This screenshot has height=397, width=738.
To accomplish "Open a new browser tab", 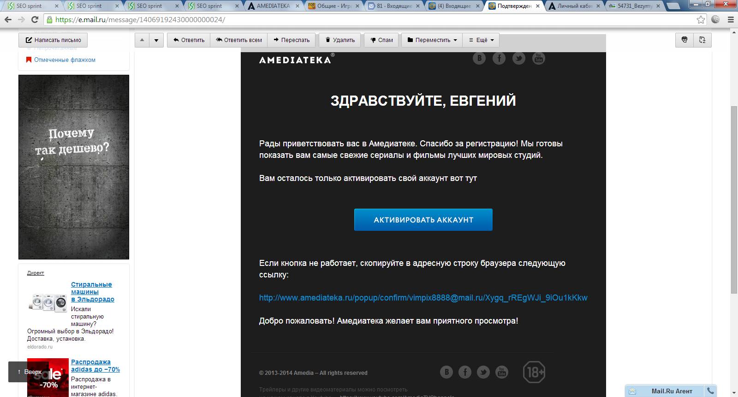I will (x=674, y=6).
